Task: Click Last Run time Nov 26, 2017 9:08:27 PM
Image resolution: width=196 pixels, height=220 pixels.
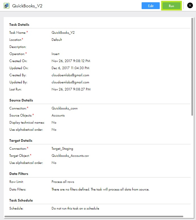Action: 71,89
